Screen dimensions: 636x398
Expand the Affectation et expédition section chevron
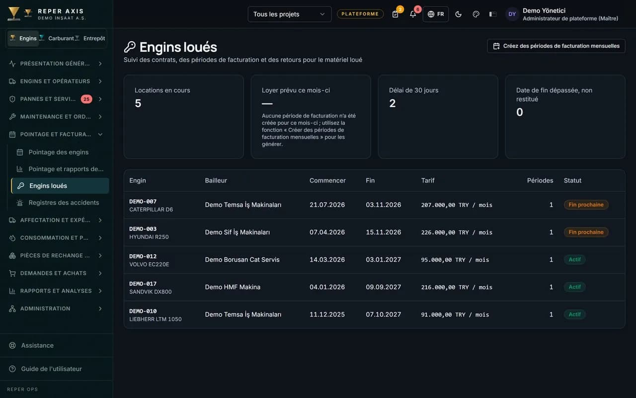(x=100, y=220)
